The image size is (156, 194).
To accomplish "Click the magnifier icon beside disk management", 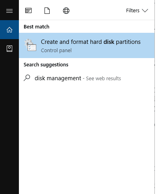I will (x=27, y=78).
